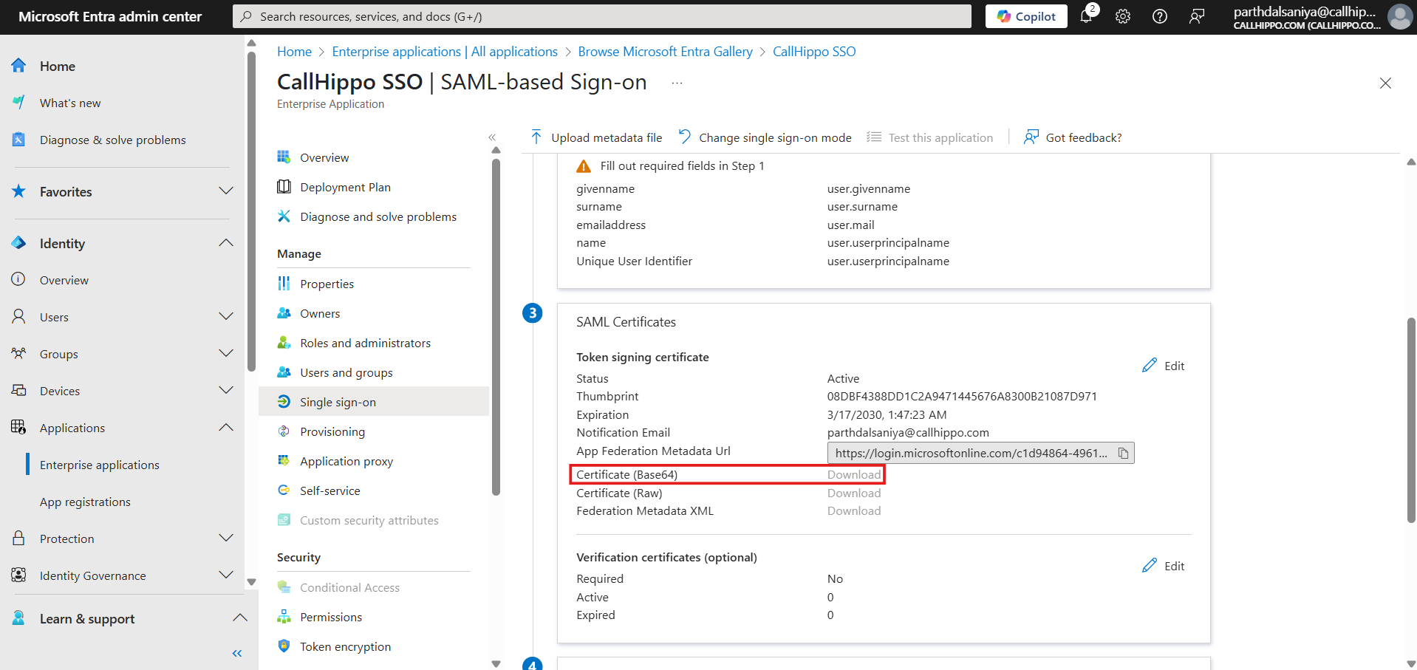This screenshot has height=670, width=1417.
Task: Open the settings gear icon
Action: 1123,16
